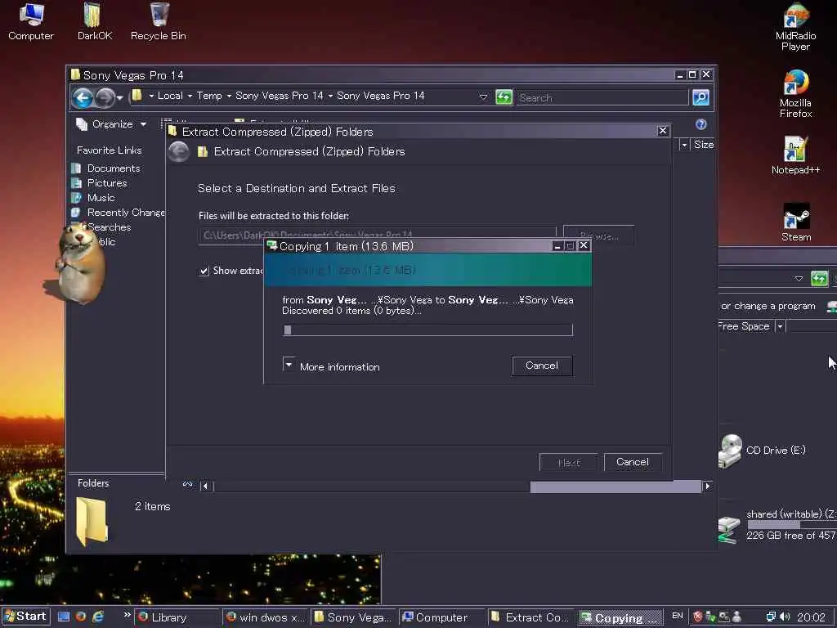This screenshot has height=628, width=837.
Task: Click the taskbar clock
Action: [811, 617]
